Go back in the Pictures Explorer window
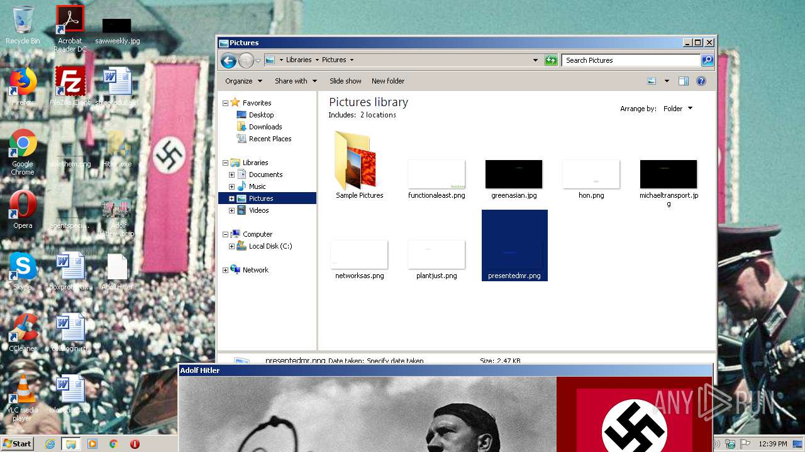 tap(228, 60)
